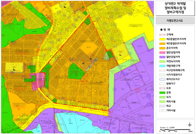Image resolution: width=196 pixels, height=134 pixels.
Task: Click the orange block labeled 2511 on map
Action: click(x=89, y=48)
